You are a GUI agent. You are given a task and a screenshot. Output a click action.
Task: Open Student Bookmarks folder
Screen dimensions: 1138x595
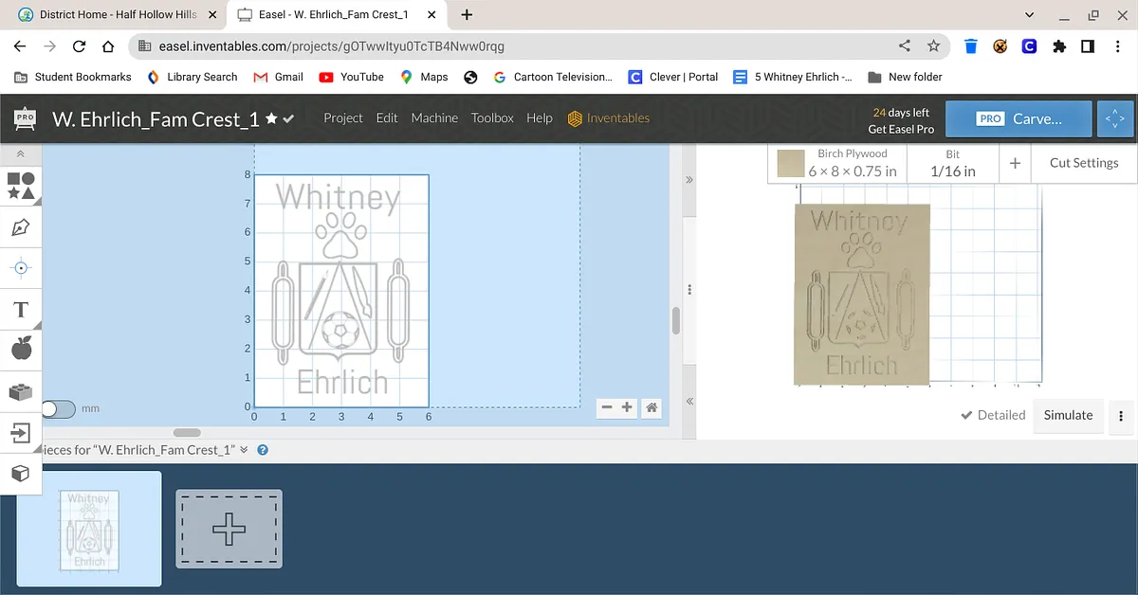click(x=72, y=77)
